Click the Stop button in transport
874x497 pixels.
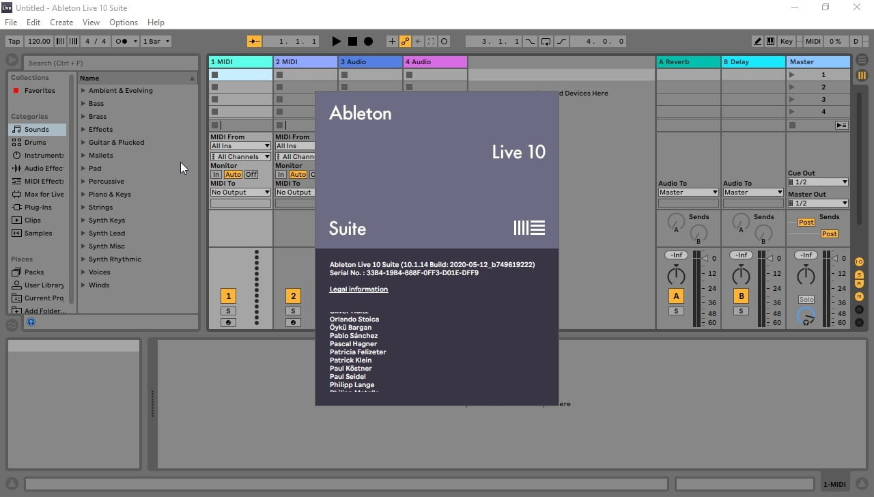pyautogui.click(x=352, y=41)
